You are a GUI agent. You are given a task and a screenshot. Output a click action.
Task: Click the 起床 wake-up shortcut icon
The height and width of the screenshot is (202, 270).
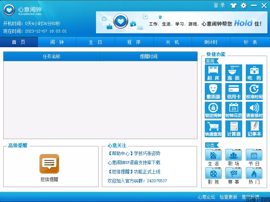point(213,73)
